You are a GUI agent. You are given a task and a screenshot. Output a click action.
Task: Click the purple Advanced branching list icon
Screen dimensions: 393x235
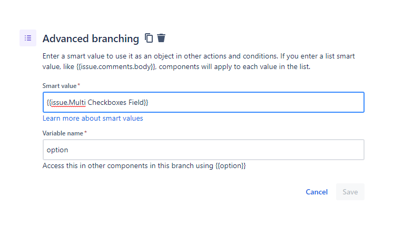coord(28,38)
